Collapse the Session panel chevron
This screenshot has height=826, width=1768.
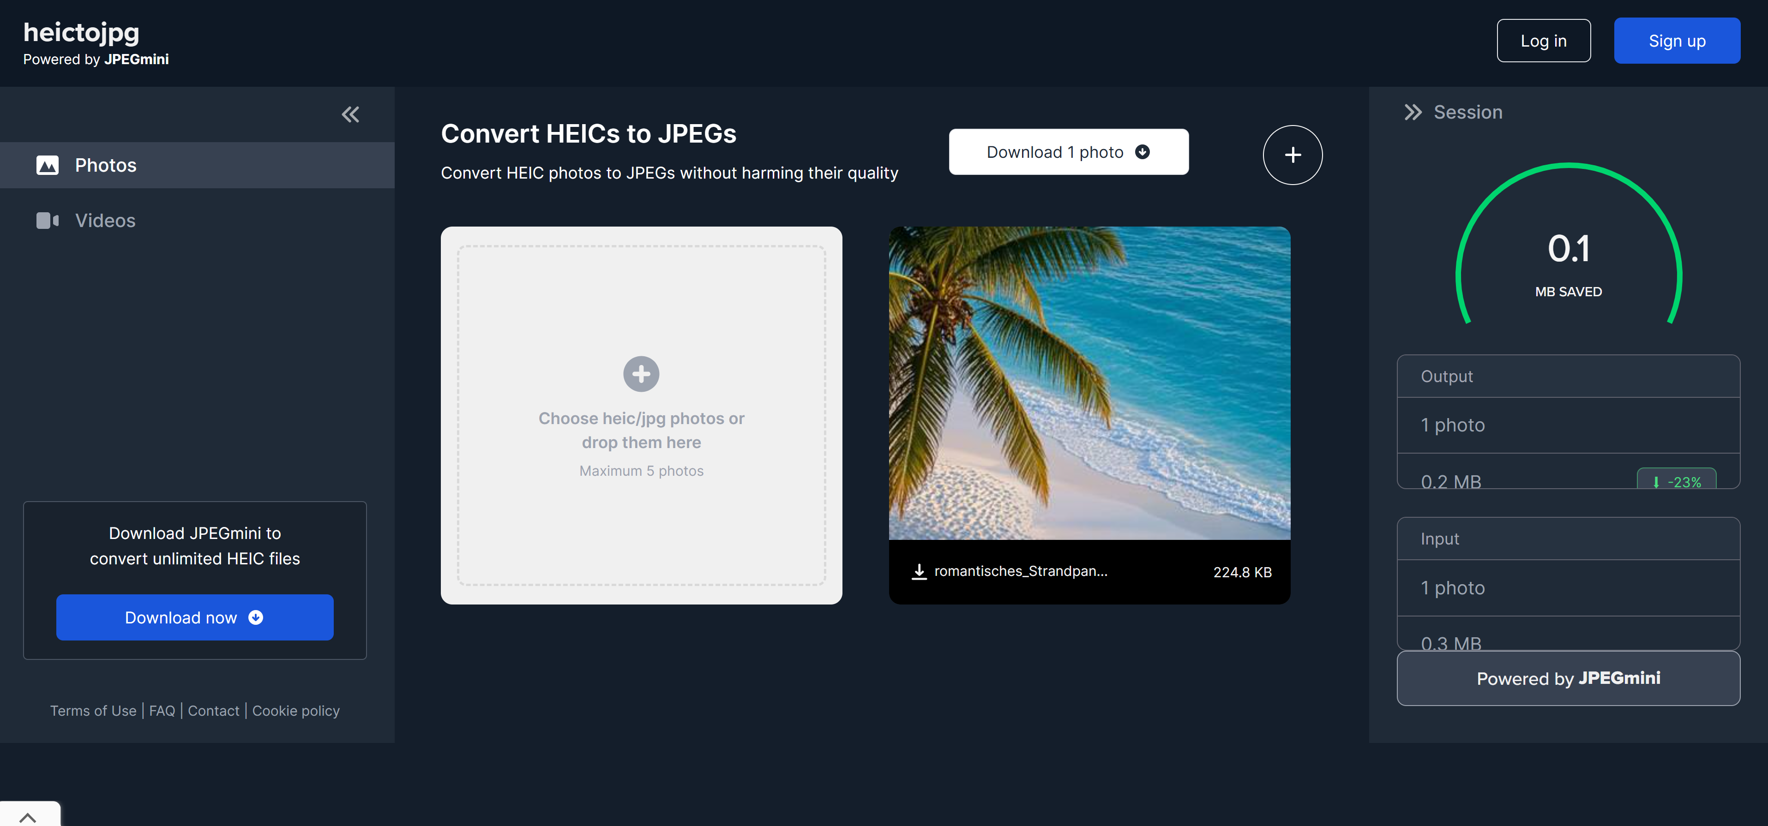pos(1413,113)
